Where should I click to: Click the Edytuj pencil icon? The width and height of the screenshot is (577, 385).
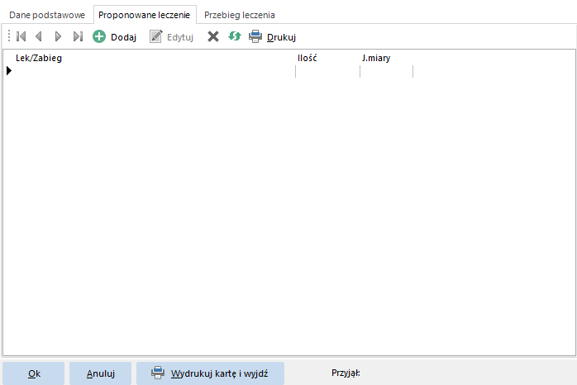click(x=156, y=36)
